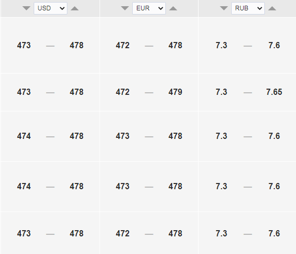Viewport: 296px width, 254px height.
Task: Click RUB sell rate 7.6 in first row
Action: click(274, 46)
